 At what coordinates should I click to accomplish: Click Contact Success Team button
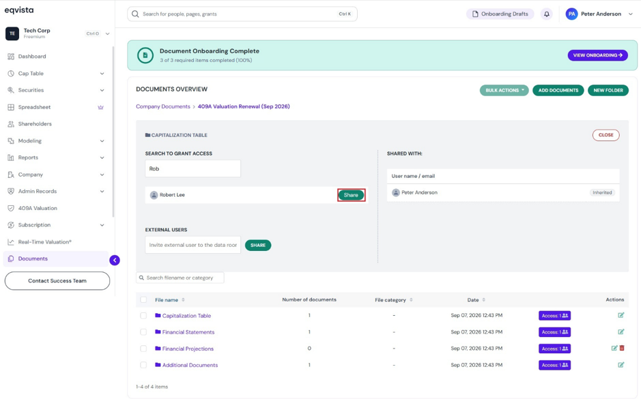click(x=57, y=281)
